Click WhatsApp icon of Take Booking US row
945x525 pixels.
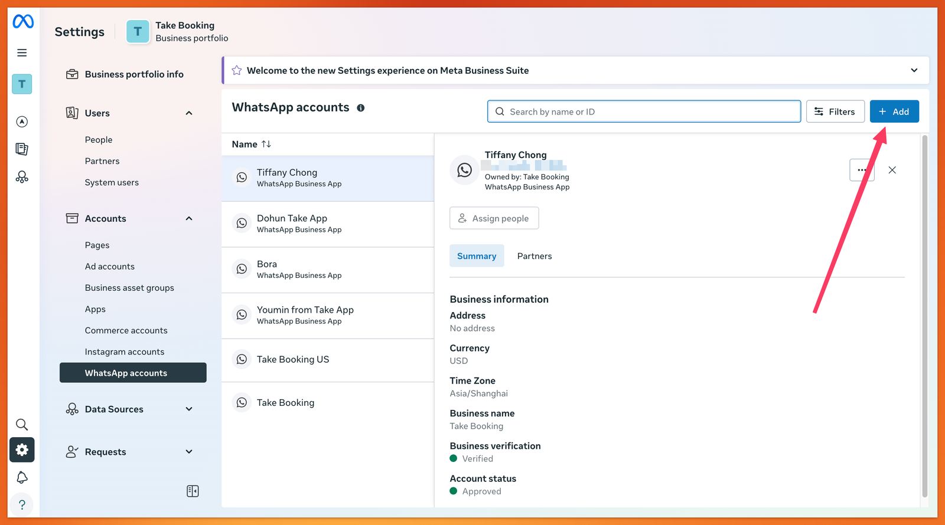coord(242,359)
